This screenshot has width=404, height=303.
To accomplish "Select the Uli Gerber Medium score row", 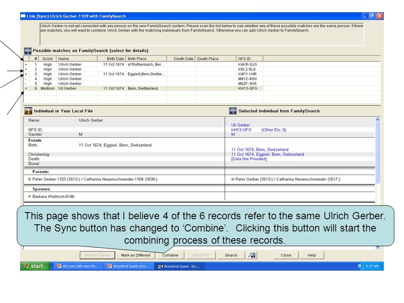I will tap(143, 88).
